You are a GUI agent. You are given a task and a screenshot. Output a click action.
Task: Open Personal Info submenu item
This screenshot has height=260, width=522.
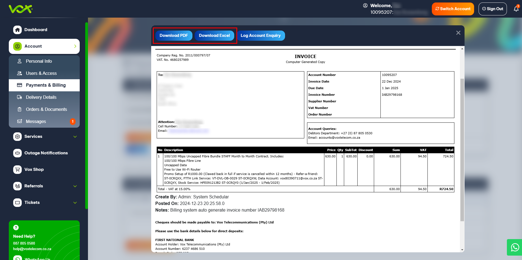(x=39, y=61)
